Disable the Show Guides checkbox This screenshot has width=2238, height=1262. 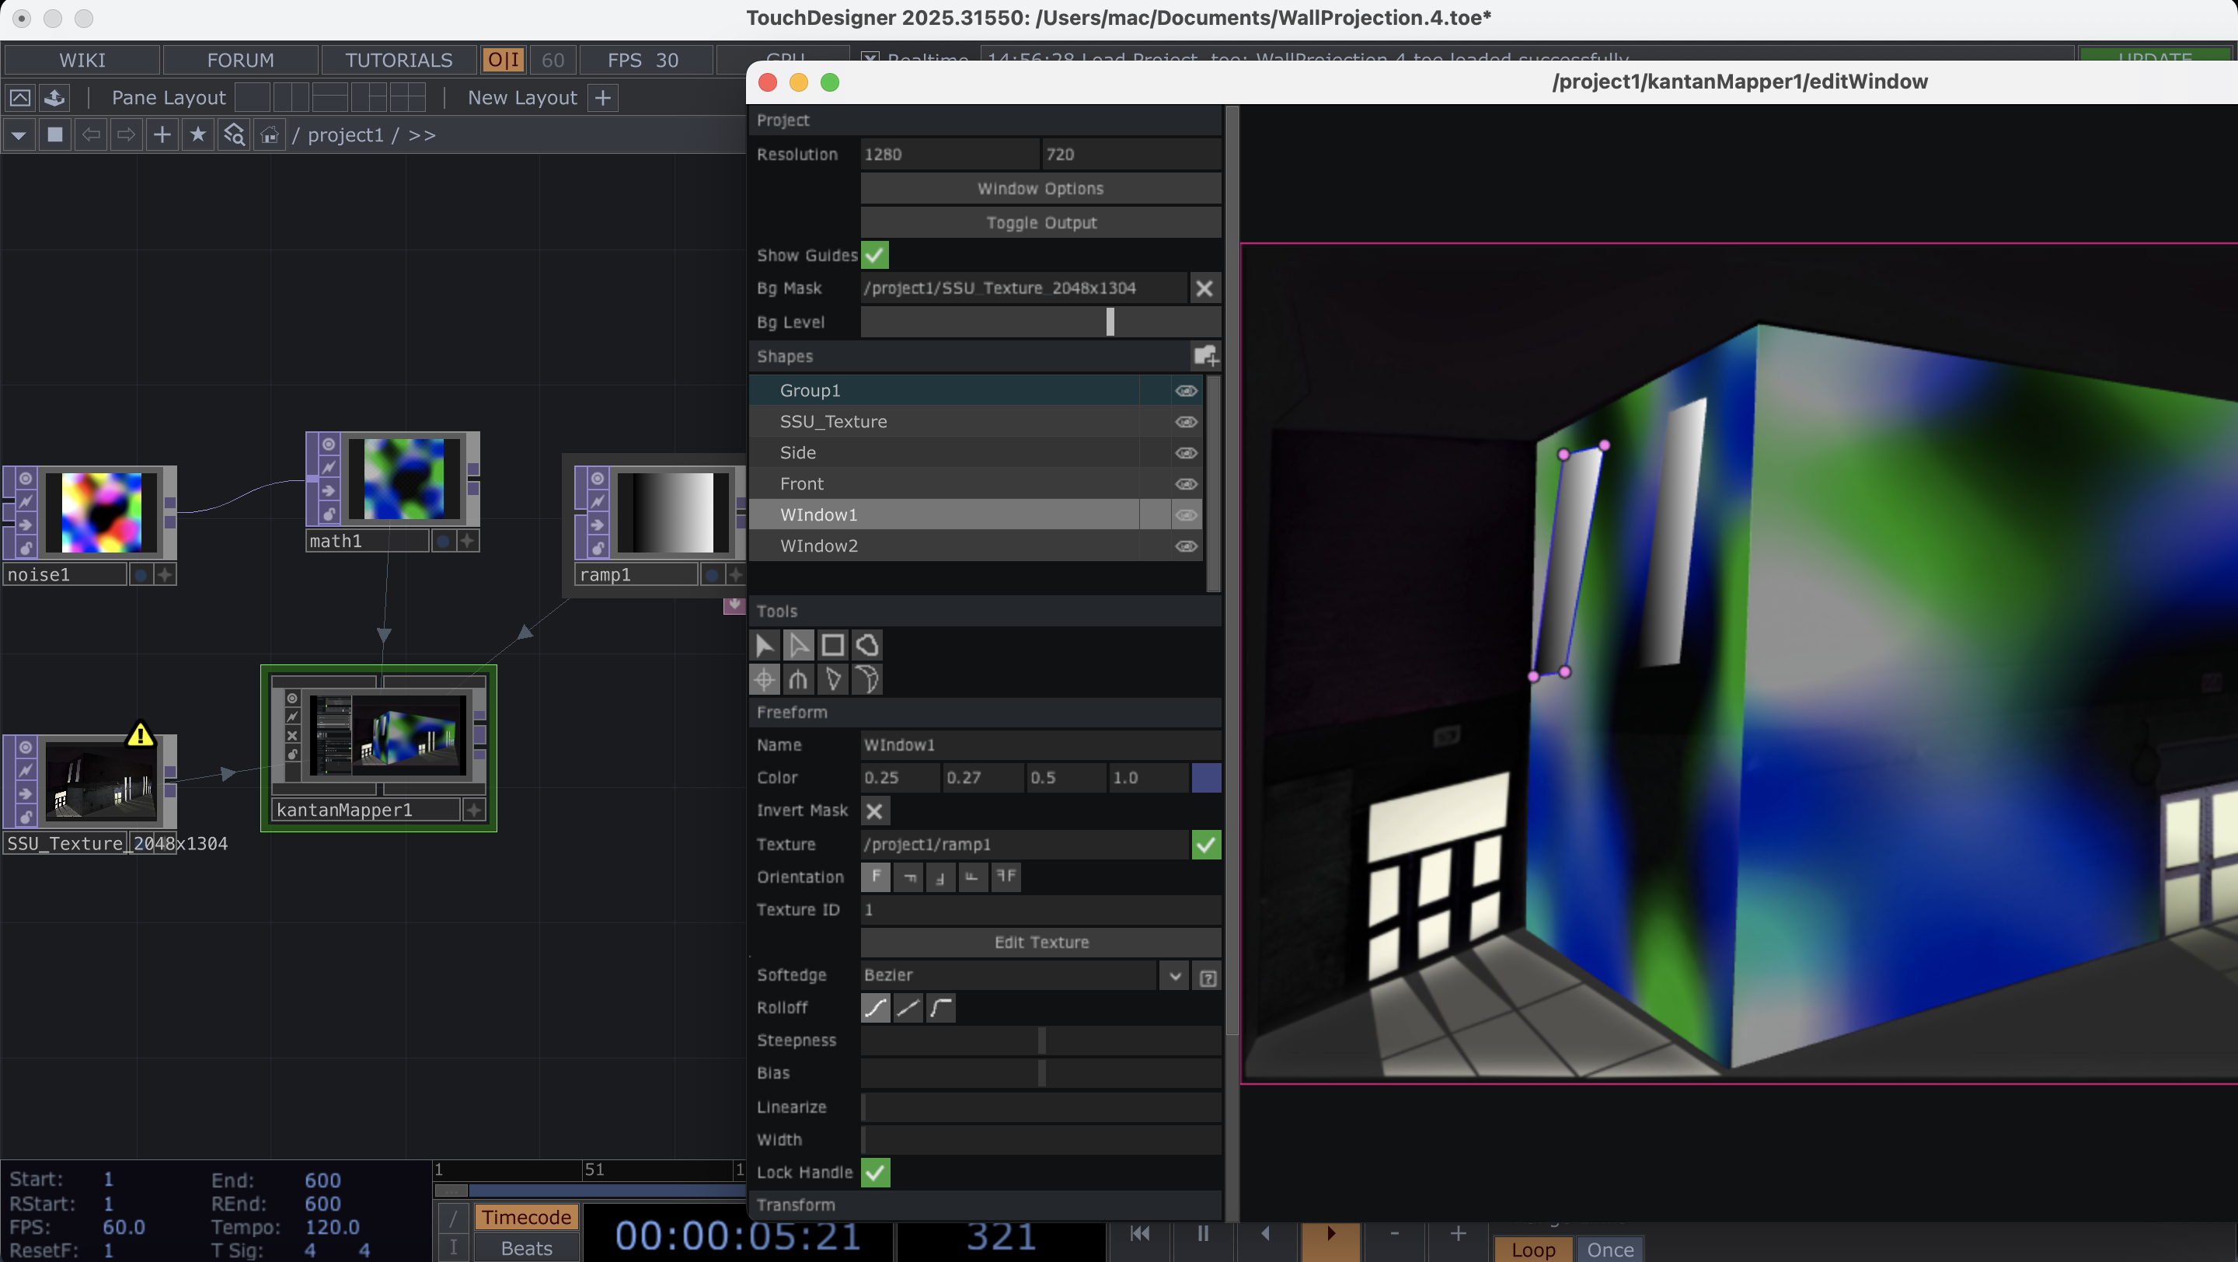point(875,254)
